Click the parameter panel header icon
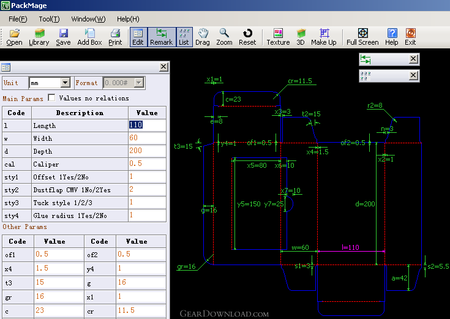 [6, 67]
